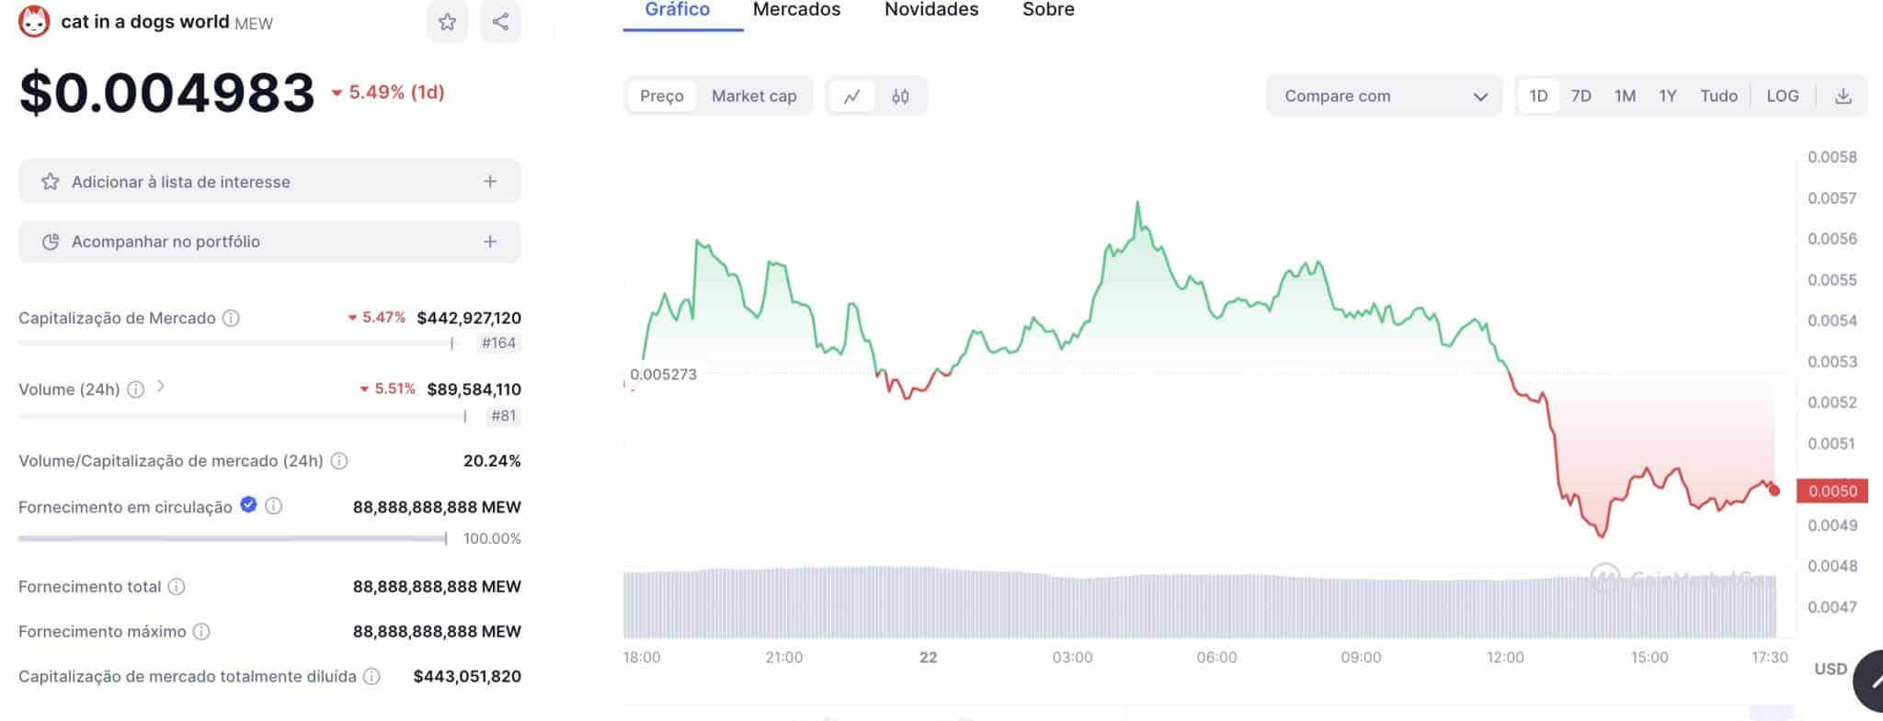Open info icon next to Fornecimento em circulação

(274, 506)
